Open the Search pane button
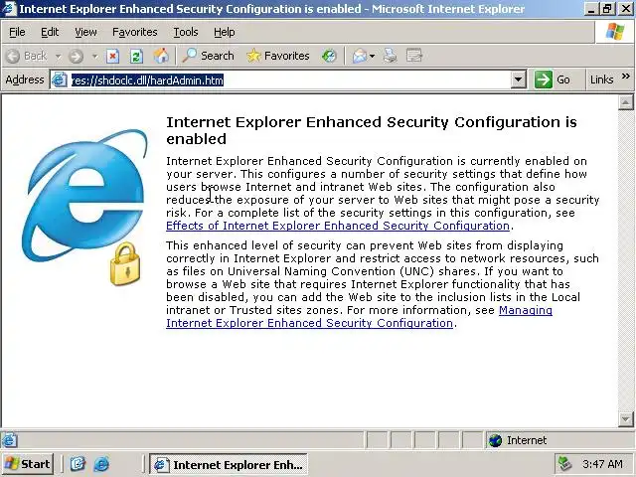The image size is (636, 477). click(x=208, y=56)
